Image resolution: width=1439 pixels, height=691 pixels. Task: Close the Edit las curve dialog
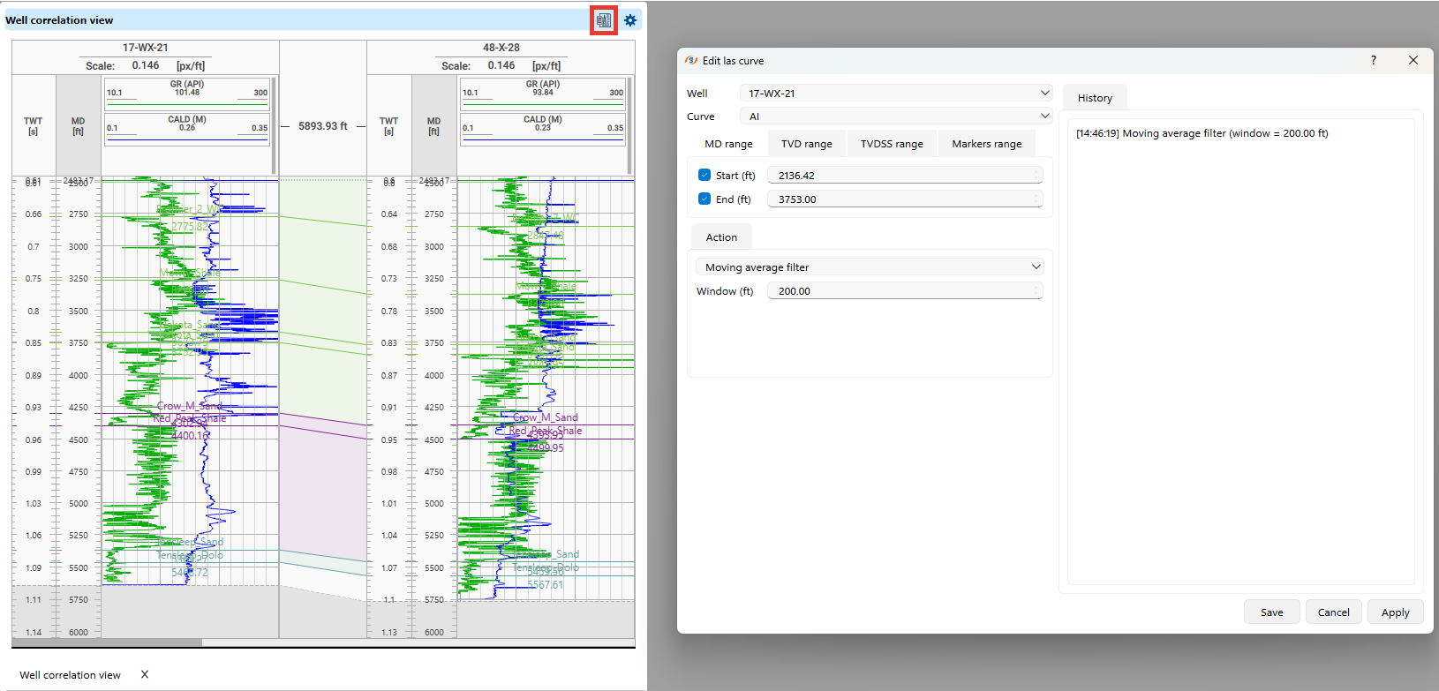1413,60
